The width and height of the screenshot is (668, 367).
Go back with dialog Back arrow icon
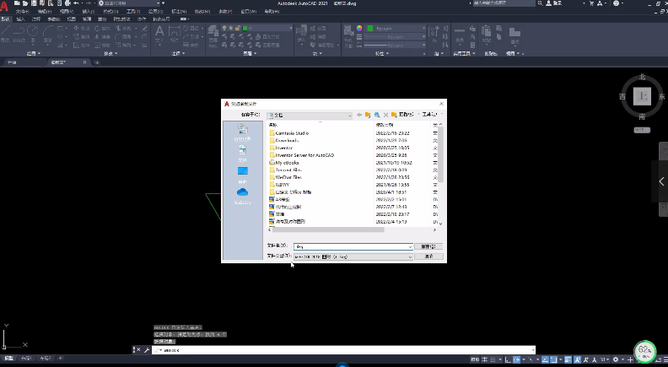click(359, 115)
